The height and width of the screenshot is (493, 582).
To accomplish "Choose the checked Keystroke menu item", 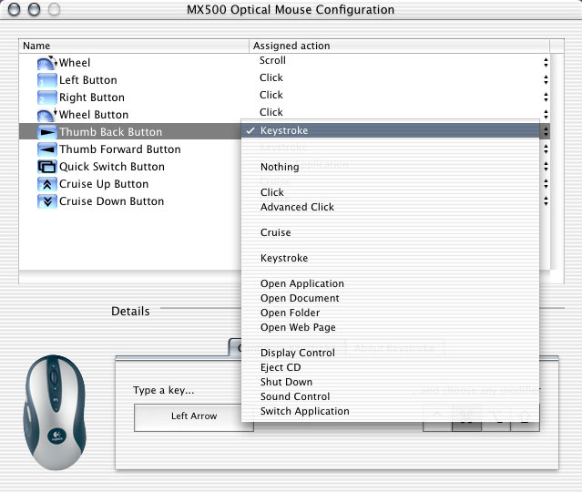I will click(390, 130).
